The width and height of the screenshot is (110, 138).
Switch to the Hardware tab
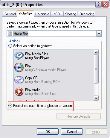(x=42, y=14)
